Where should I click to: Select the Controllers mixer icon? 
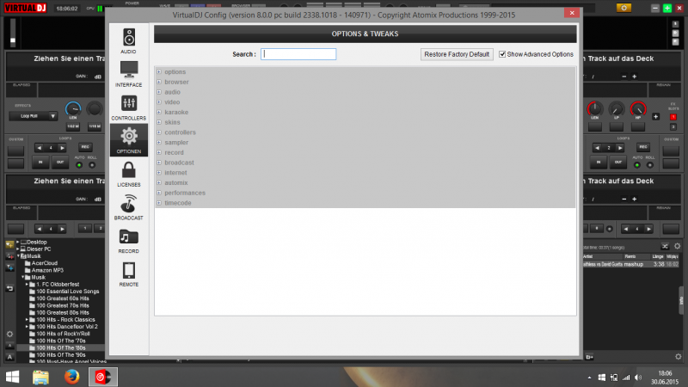tap(129, 103)
